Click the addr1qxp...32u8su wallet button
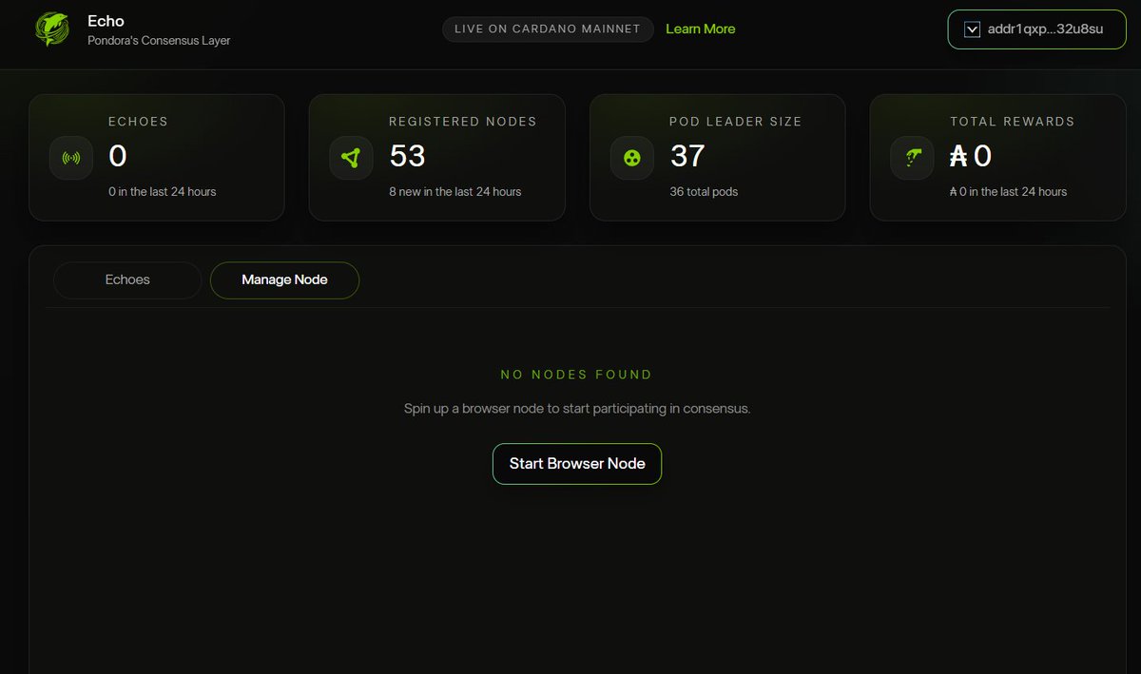 pyautogui.click(x=1036, y=29)
